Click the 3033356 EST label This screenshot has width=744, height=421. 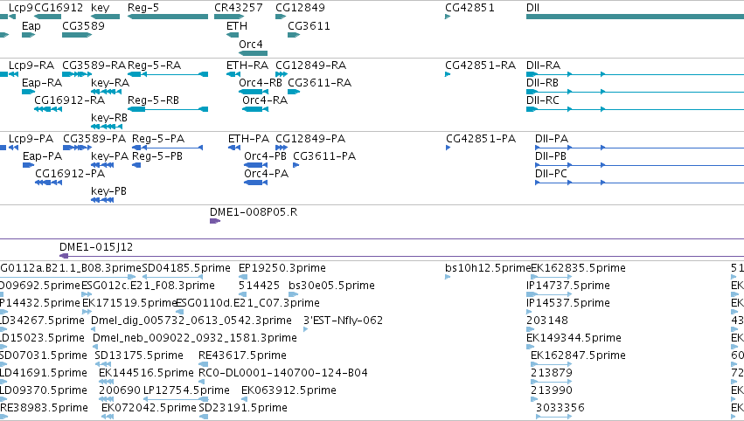coord(560,408)
